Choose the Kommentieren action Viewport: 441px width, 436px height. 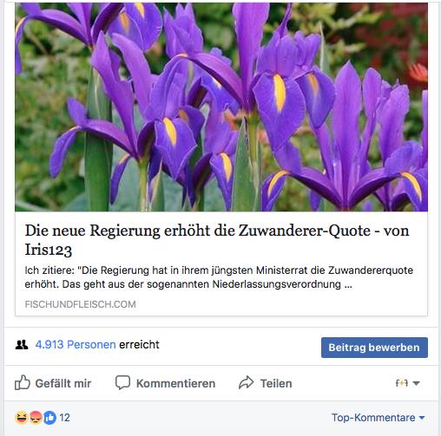[x=176, y=383]
